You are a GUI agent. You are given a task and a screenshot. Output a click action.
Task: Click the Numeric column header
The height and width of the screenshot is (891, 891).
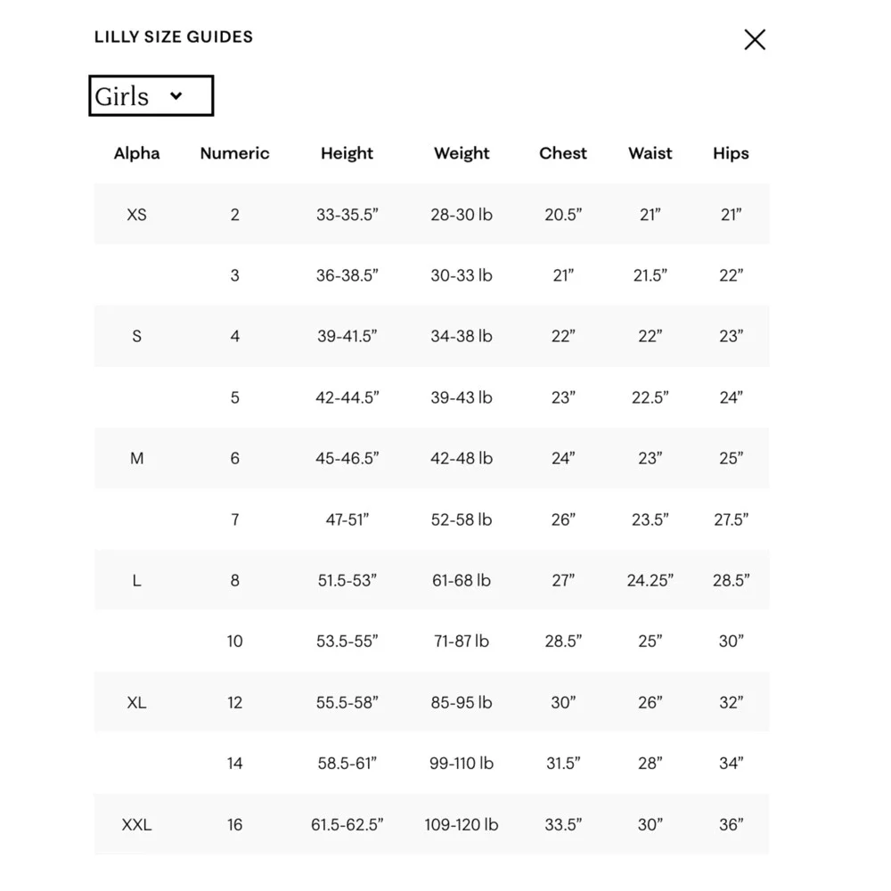pos(234,153)
